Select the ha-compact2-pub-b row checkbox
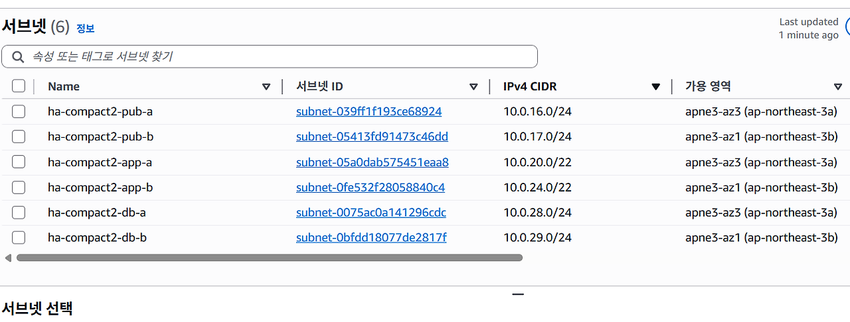This screenshot has width=850, height=322. [x=19, y=136]
